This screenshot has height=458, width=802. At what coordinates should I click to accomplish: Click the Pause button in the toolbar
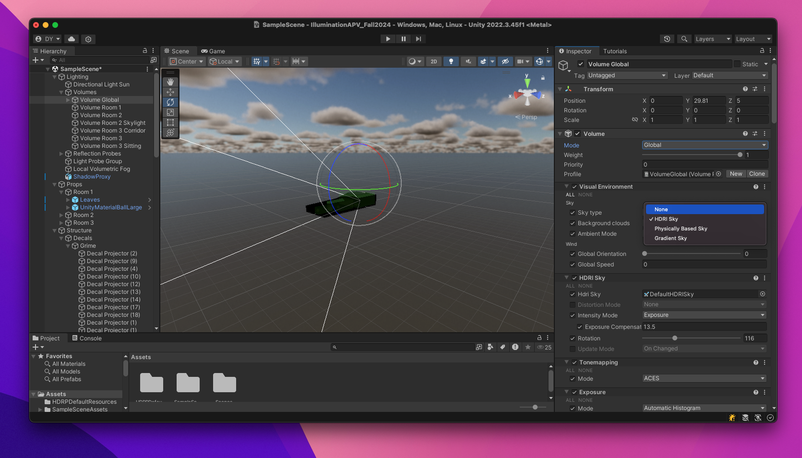[x=403, y=39]
